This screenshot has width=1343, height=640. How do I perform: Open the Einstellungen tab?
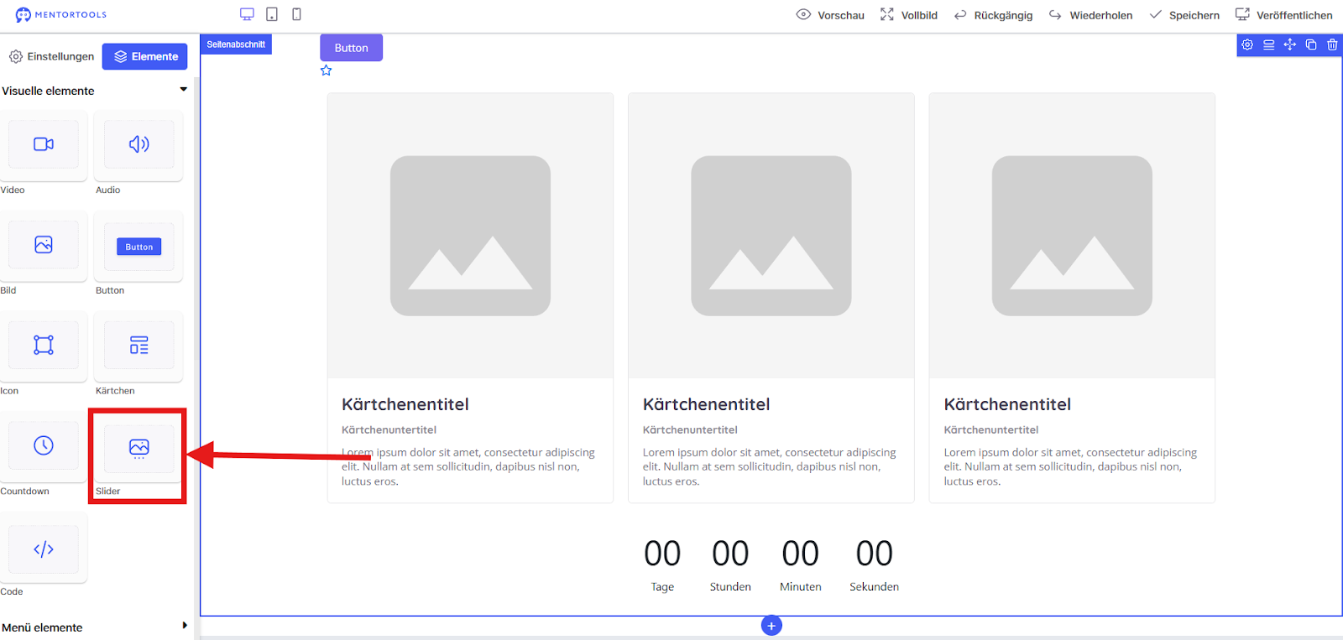tap(51, 56)
